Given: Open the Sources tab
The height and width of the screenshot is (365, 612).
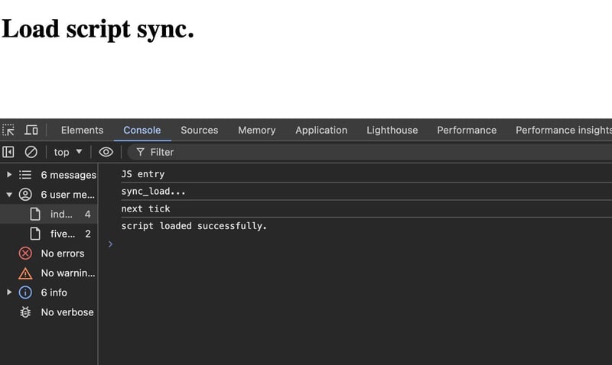Looking at the screenshot, I should [x=200, y=130].
